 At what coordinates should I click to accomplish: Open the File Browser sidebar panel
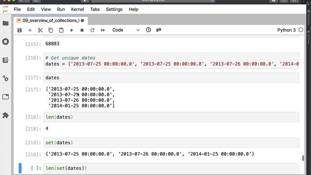(x=5, y=23)
